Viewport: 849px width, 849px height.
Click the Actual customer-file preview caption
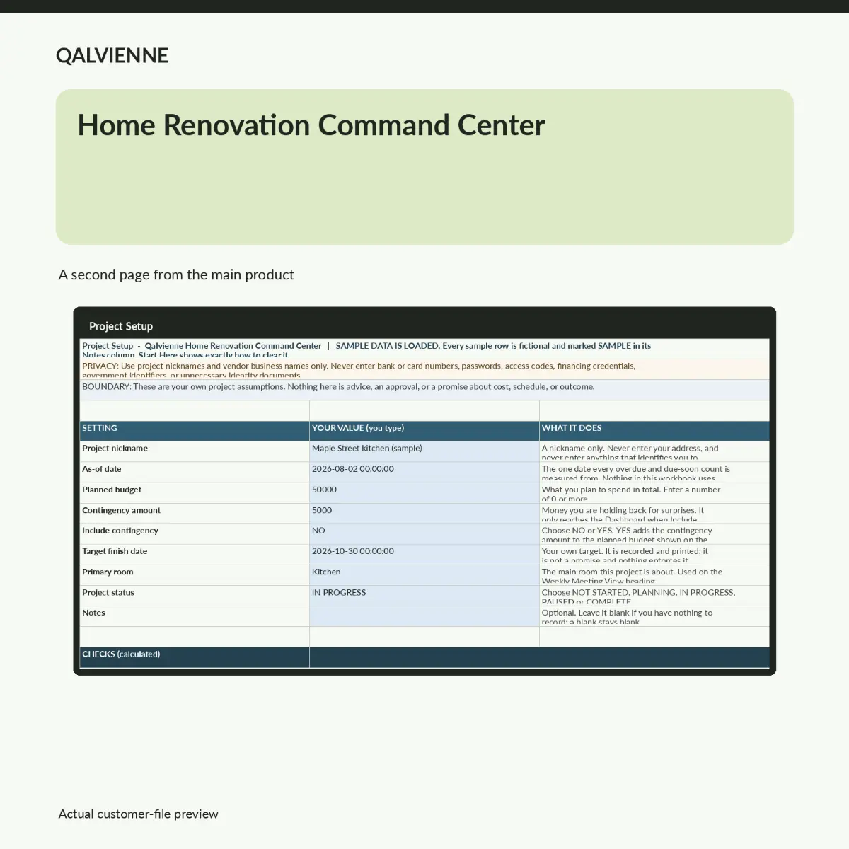[138, 814]
